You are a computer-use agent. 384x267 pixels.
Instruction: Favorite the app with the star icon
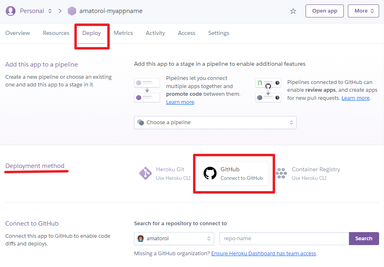click(293, 11)
